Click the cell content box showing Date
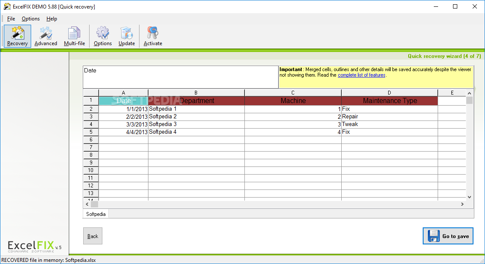The height and width of the screenshot is (264, 485). point(180,77)
